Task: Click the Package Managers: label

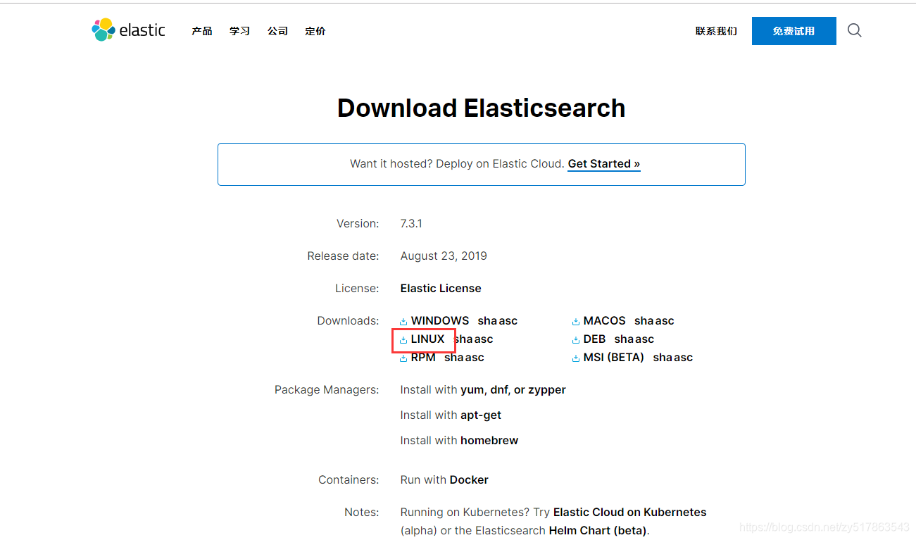Action: [x=327, y=389]
